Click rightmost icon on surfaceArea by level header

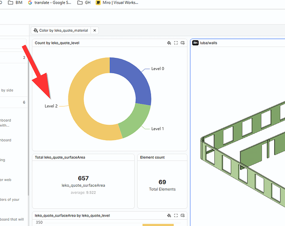click(x=183, y=216)
